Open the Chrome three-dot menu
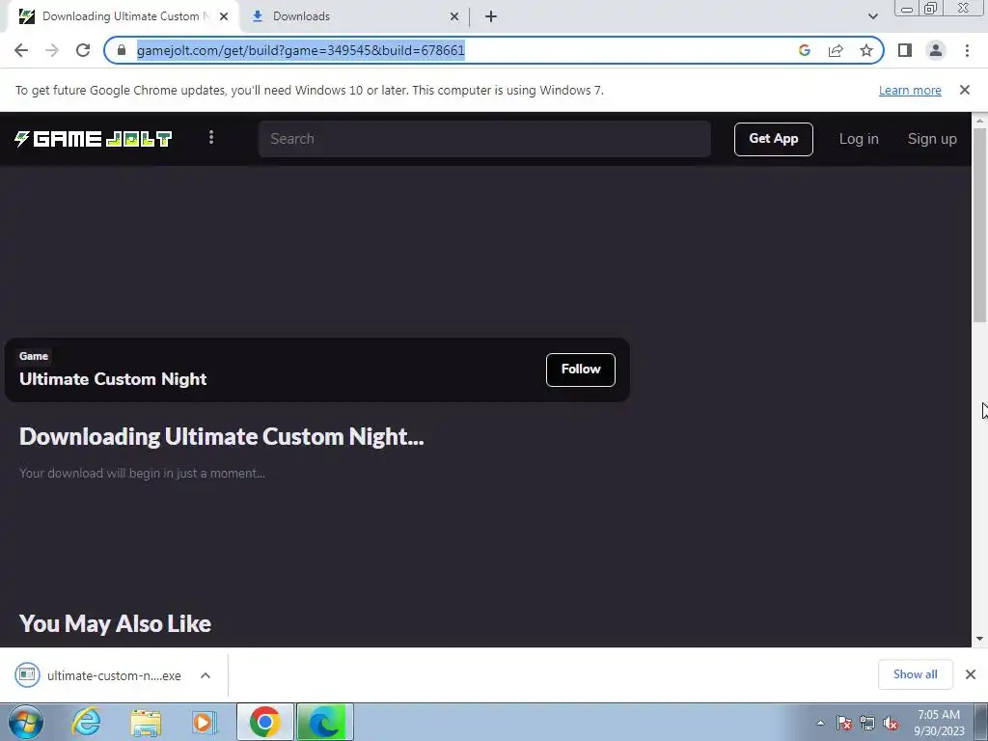This screenshot has height=741, width=988. [x=967, y=50]
